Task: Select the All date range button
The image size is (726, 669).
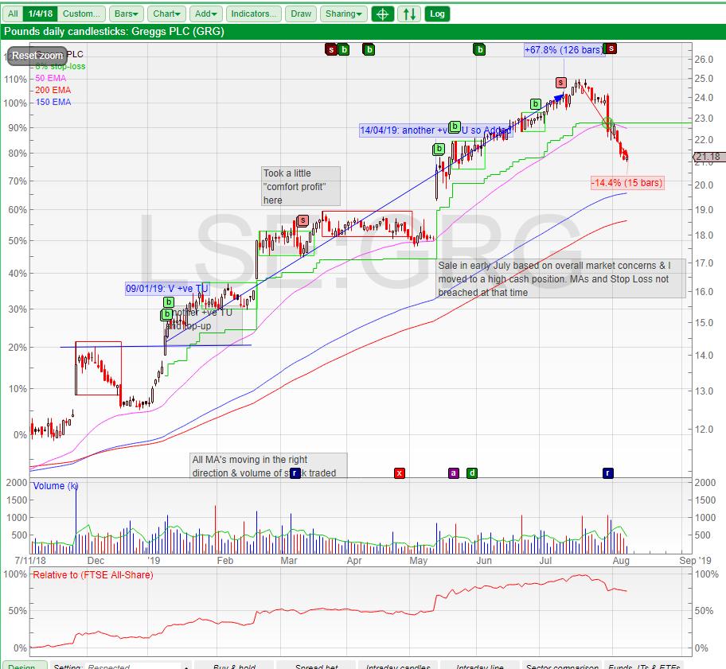Action: 13,14
